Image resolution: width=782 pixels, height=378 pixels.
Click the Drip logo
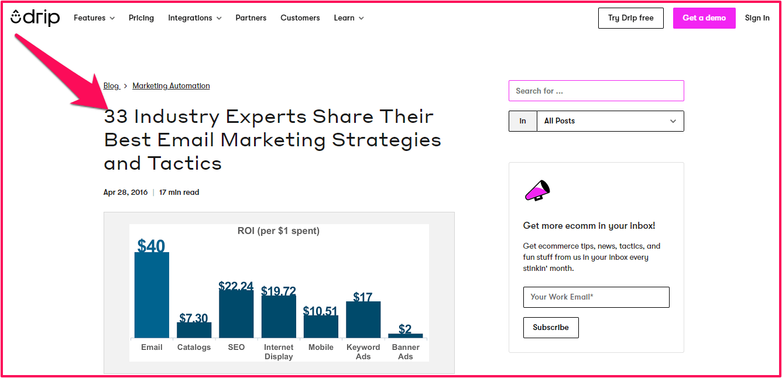[x=35, y=18]
